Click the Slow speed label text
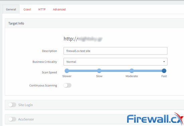The image size is (184, 126). click(99, 76)
